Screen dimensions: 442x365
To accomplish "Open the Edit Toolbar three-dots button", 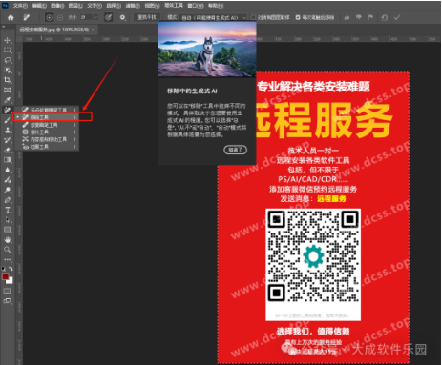I will coord(8,259).
